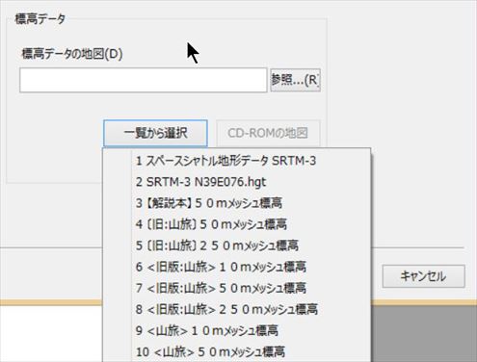Screen dimensions: 477x362
Task: Pick item 5 〔旧:山旅〕250mメッシュ標高
Action: [237, 246]
